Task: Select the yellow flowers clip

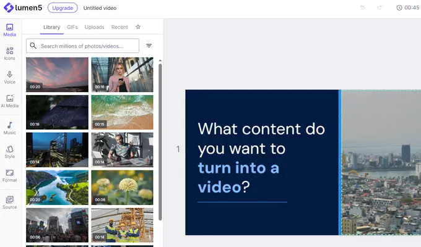Action: click(123, 188)
